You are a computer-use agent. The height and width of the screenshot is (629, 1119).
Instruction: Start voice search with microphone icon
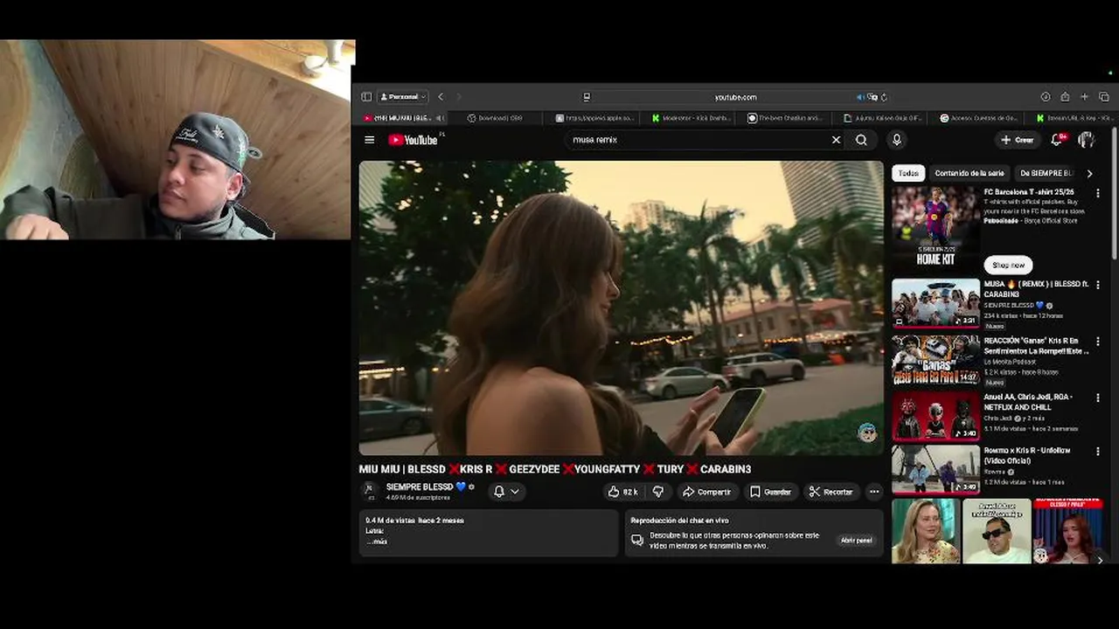[x=896, y=140]
